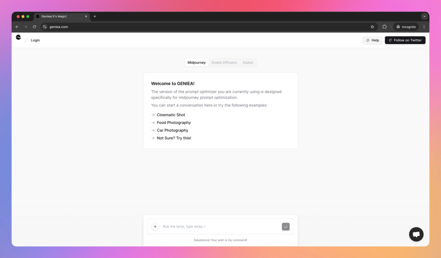The height and width of the screenshot is (258, 441).
Task: Switch to the Stable Diffusion tab
Action: point(224,62)
